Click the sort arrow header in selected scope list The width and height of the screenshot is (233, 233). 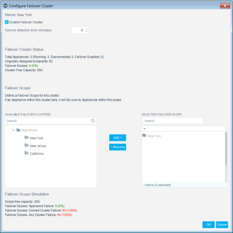(145, 129)
